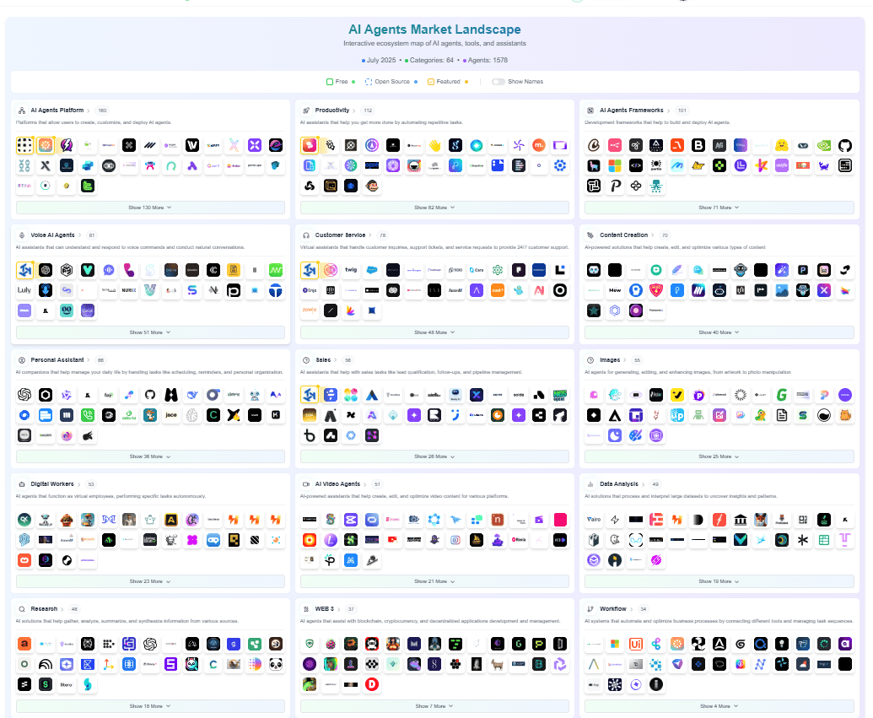Open the Content Creation category heading
Image resolution: width=873 pixels, height=718 pixels.
pyautogui.click(x=623, y=235)
